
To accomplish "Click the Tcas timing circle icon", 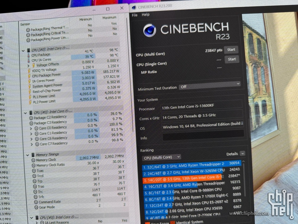I will tap(34, 171).
